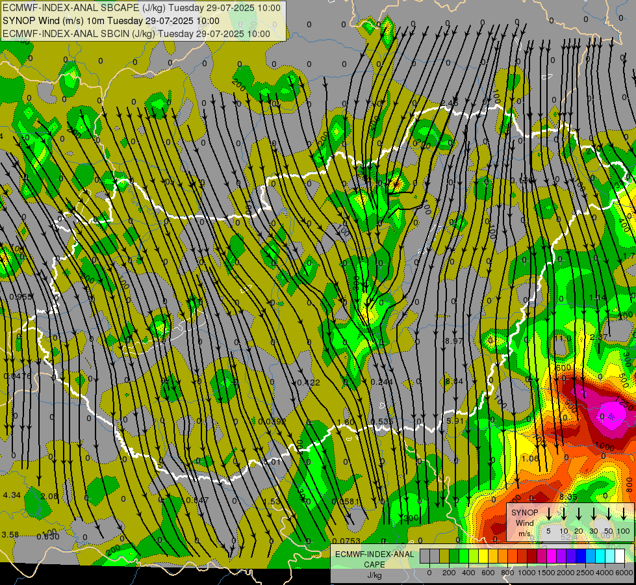Click the '5.91' value on the map

[455, 421]
